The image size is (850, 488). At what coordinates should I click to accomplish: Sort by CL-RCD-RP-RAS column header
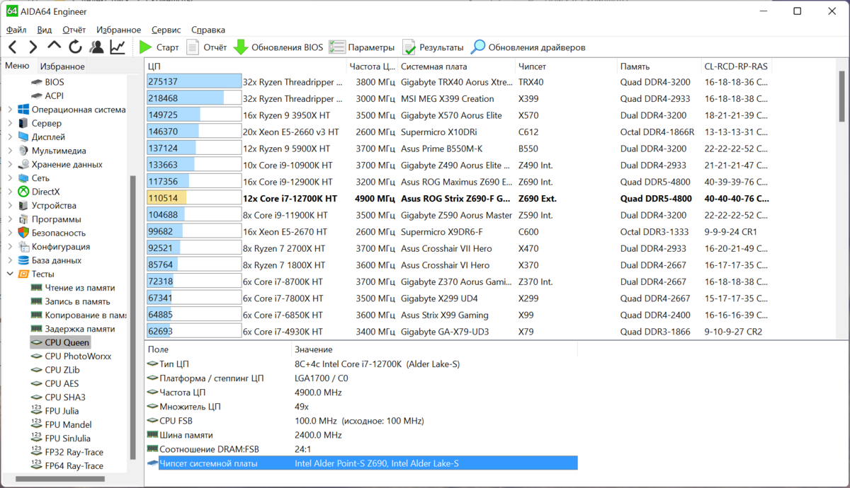tap(736, 66)
